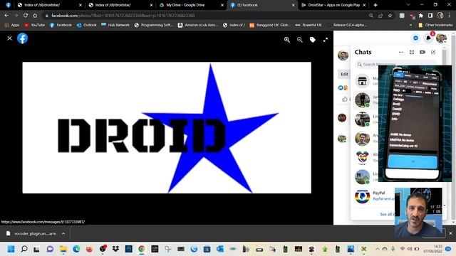Close the Facebook photo viewer
This screenshot has width=456, height=256.
(x=9, y=38)
